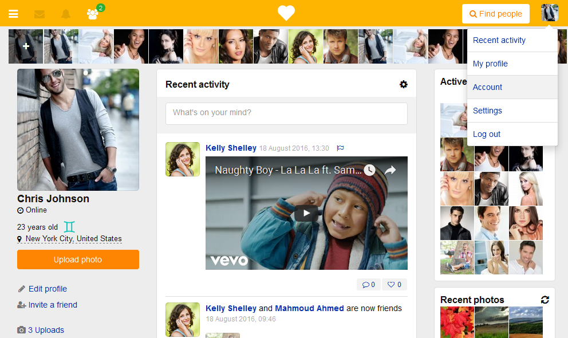Viewport: 568px width, 338px height.
Task: Open the man in light blue shirt active thumbnail
Action: point(492,223)
